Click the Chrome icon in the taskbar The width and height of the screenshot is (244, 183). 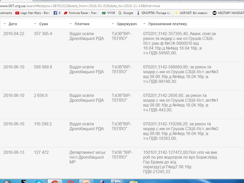point(55,181)
